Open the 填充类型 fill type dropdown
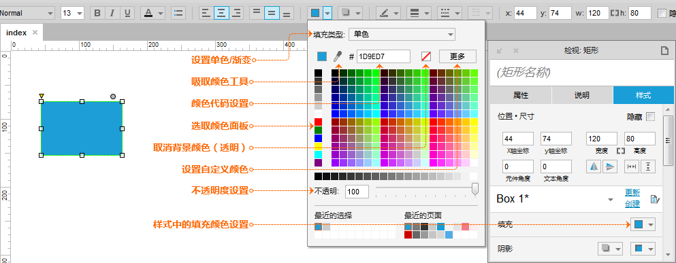 [402, 34]
